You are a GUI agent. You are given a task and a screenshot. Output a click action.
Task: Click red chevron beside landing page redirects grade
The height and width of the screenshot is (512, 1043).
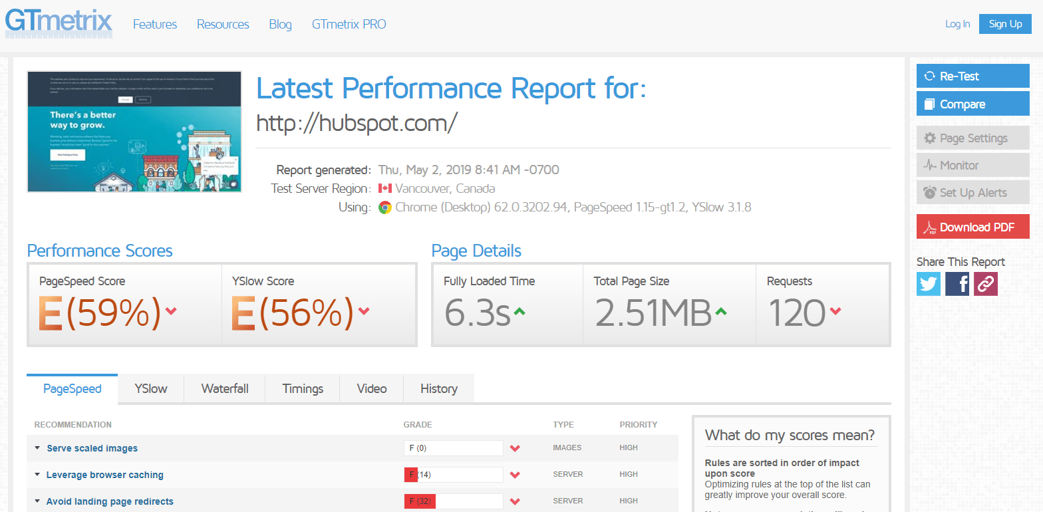[x=515, y=501]
